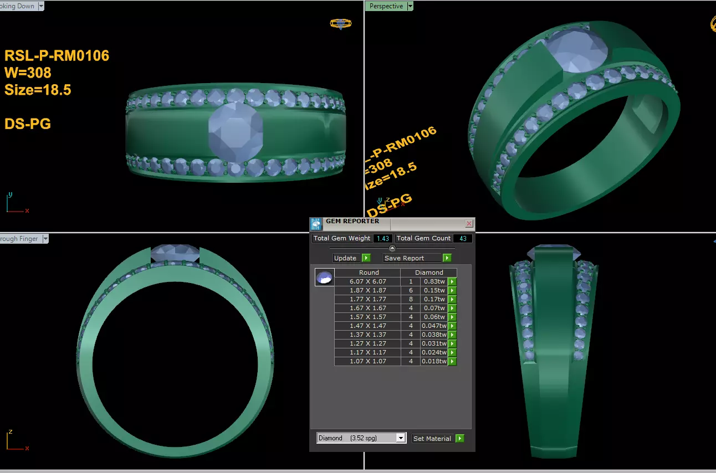Screen dimensions: 716x473
Task: Click green arrow on 1.67 X 1.67 row
Action: 452,308
